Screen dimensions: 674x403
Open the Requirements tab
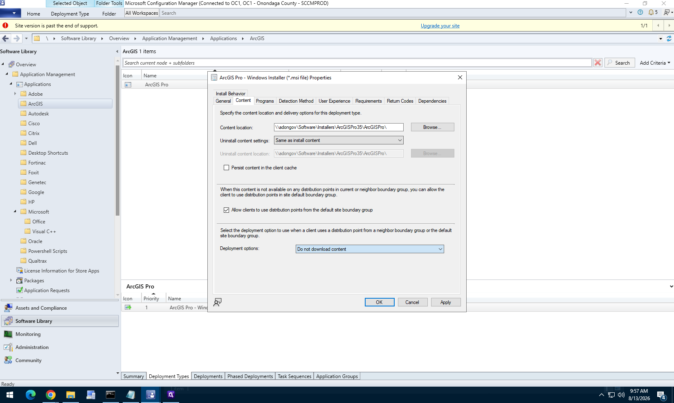[x=368, y=101]
